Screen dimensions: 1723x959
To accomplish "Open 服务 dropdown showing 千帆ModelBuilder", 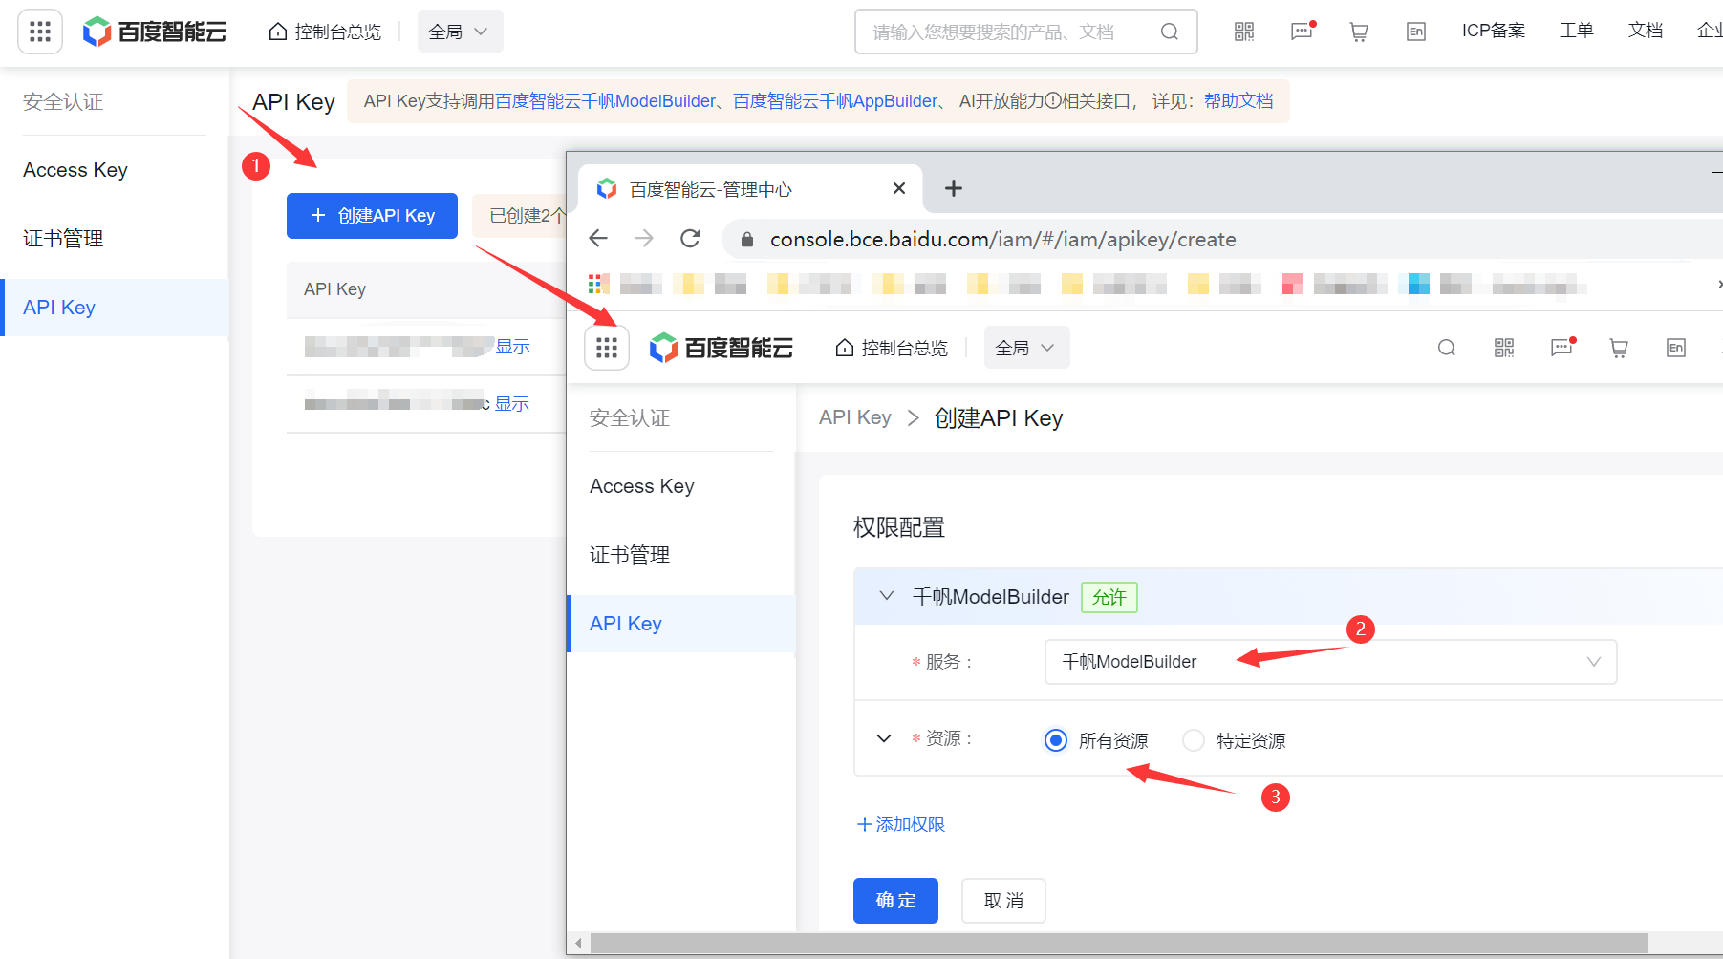I will 1330,662.
